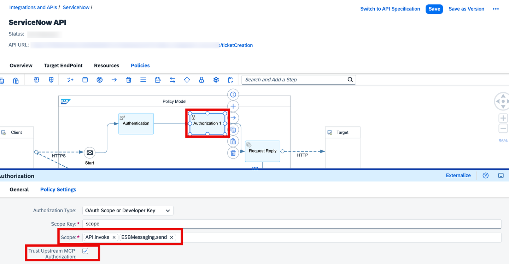Remove the API.invoke scope token
The image size is (509, 264).
tap(114, 237)
